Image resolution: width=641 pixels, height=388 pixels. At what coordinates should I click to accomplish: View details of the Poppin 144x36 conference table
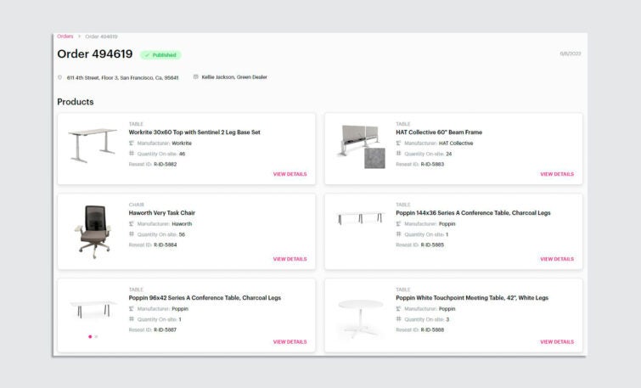click(x=557, y=259)
